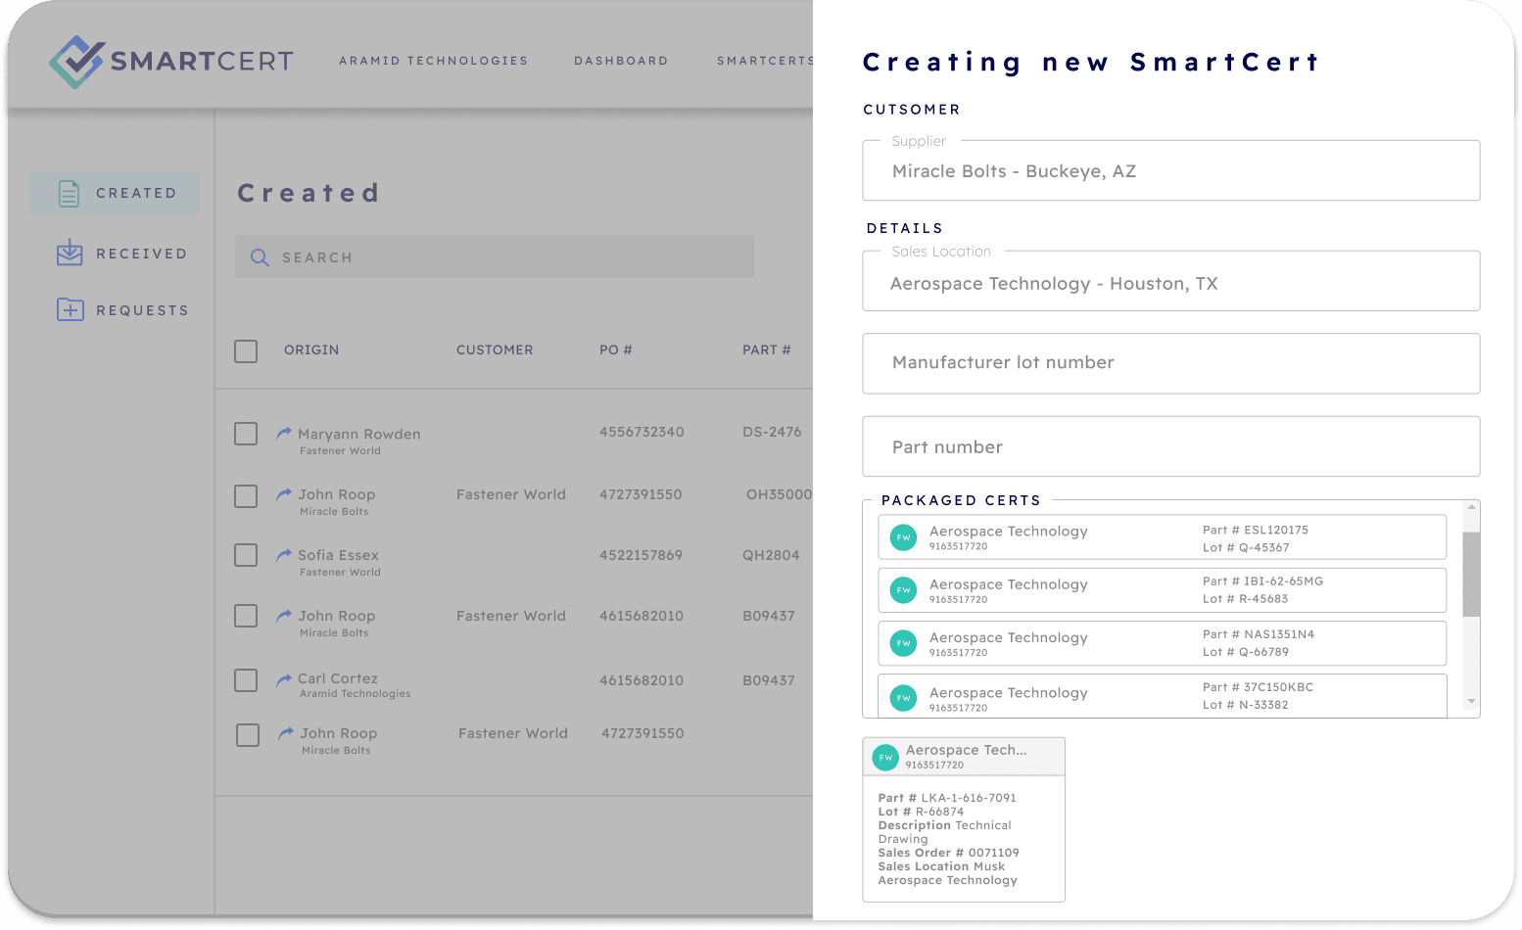Click the FW badge on the ESL120175 cert
Image resolution: width=1522 pixels, height=930 pixels.
903,536
